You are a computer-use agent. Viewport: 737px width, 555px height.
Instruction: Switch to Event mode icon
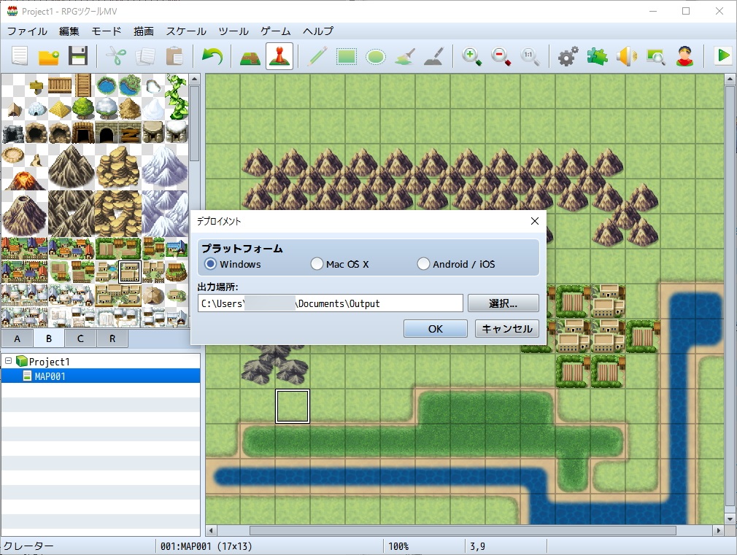point(279,56)
